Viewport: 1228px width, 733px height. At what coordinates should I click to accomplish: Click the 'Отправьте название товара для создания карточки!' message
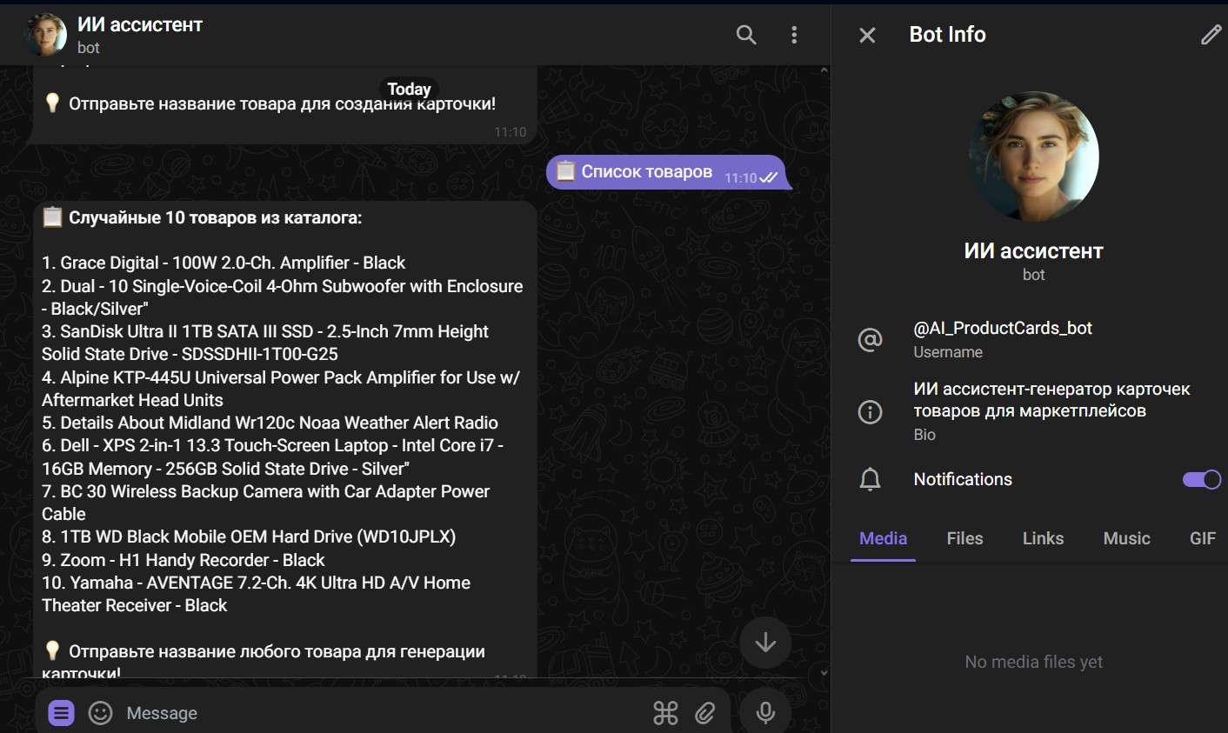[x=282, y=103]
